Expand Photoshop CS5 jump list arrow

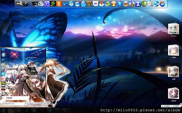point(27,50)
